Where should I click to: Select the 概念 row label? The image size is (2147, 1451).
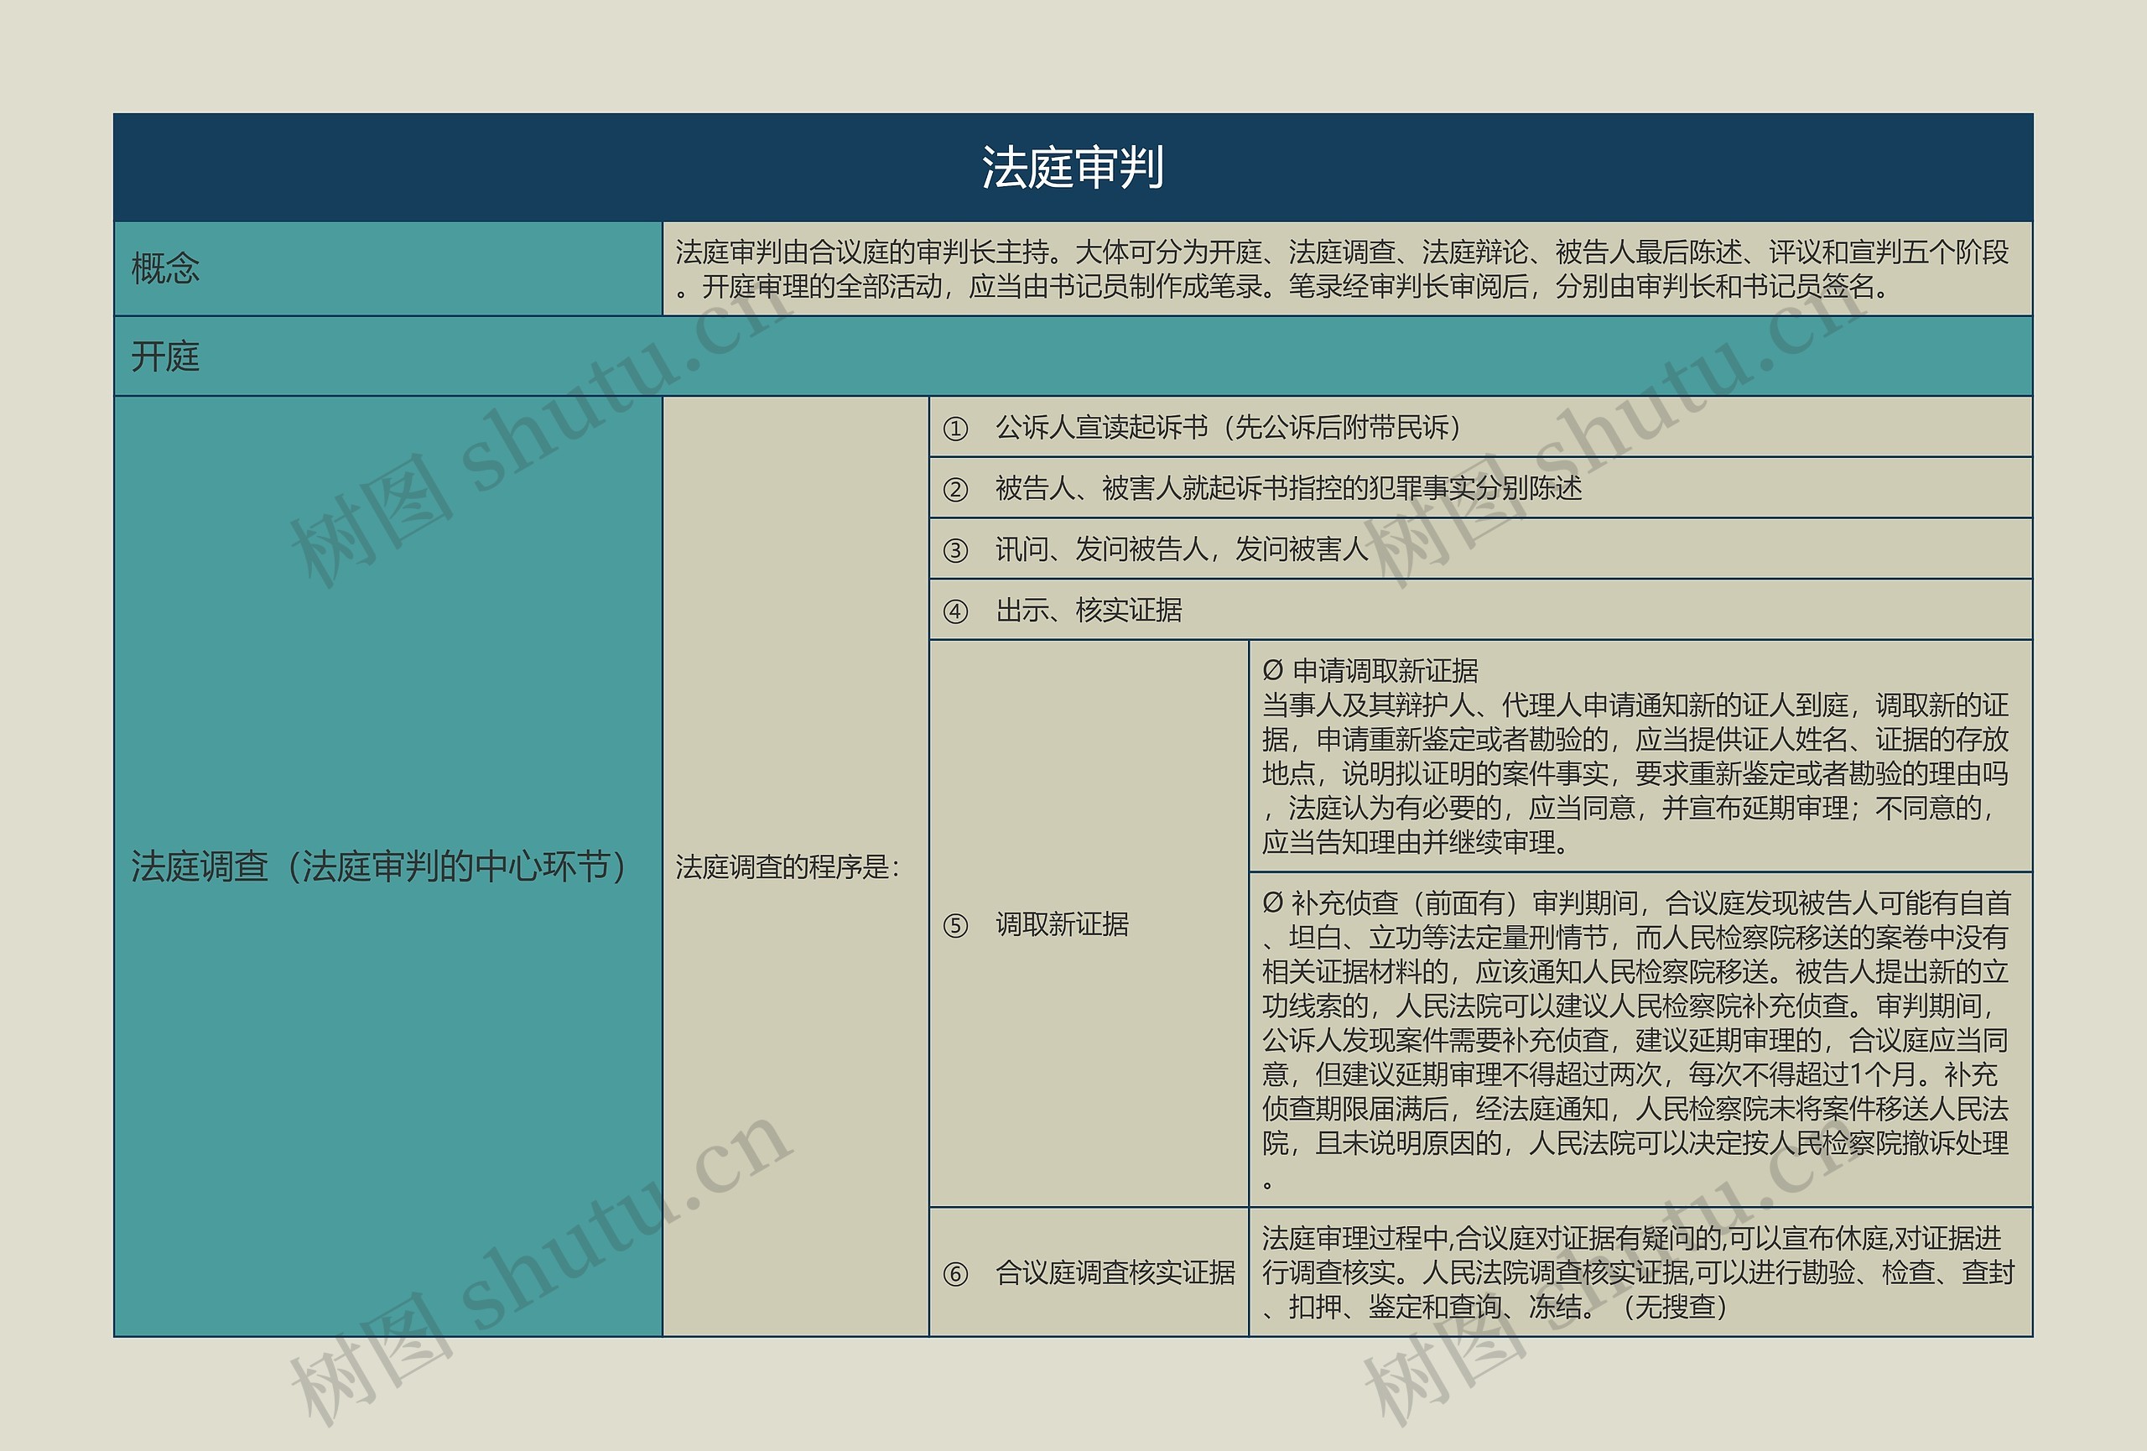coord(388,268)
